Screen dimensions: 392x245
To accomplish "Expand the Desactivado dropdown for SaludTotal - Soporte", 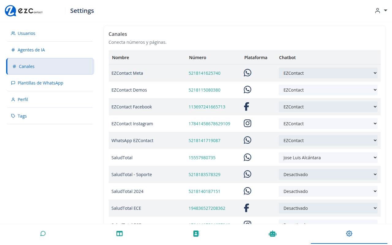I will click(x=328, y=174).
